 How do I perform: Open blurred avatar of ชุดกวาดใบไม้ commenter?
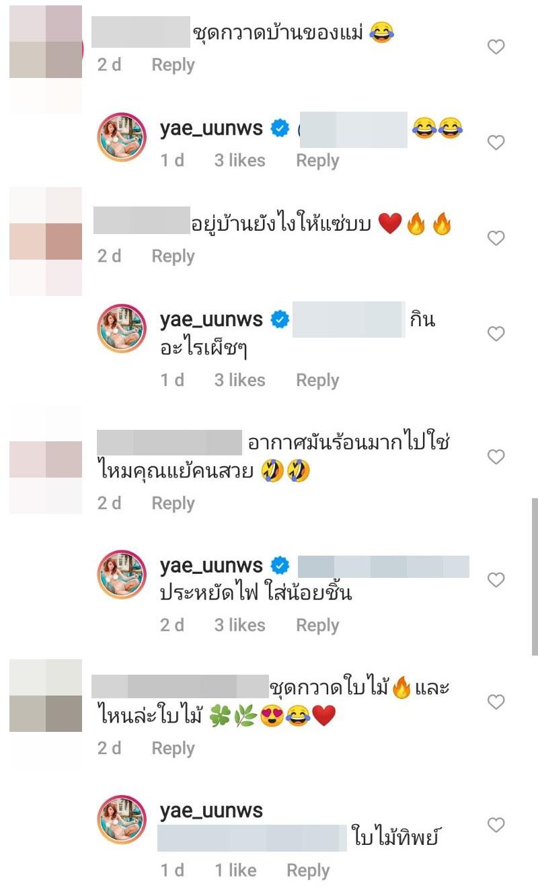[46, 695]
